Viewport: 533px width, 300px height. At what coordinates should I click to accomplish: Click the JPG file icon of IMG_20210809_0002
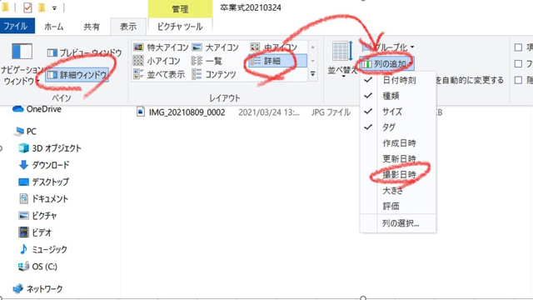141,112
